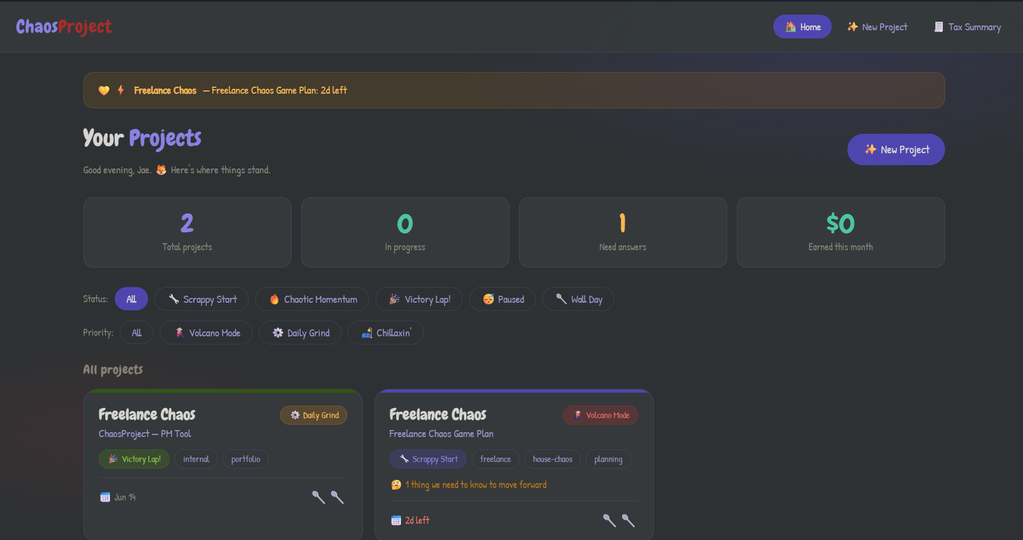Screen dimensions: 1023x540
Task: Click the heart icon in the deadline banner
Action: click(x=104, y=90)
